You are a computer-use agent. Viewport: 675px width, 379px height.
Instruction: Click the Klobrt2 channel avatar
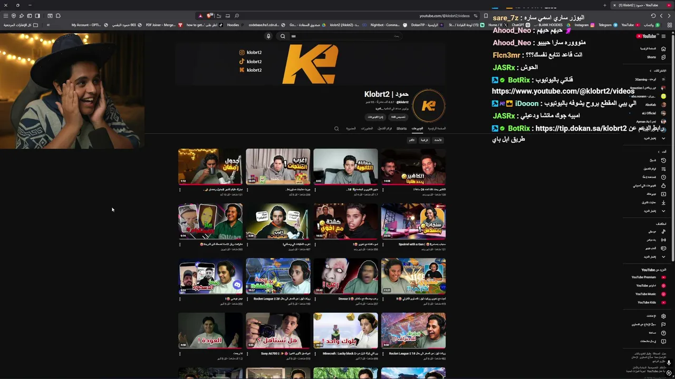point(429,105)
